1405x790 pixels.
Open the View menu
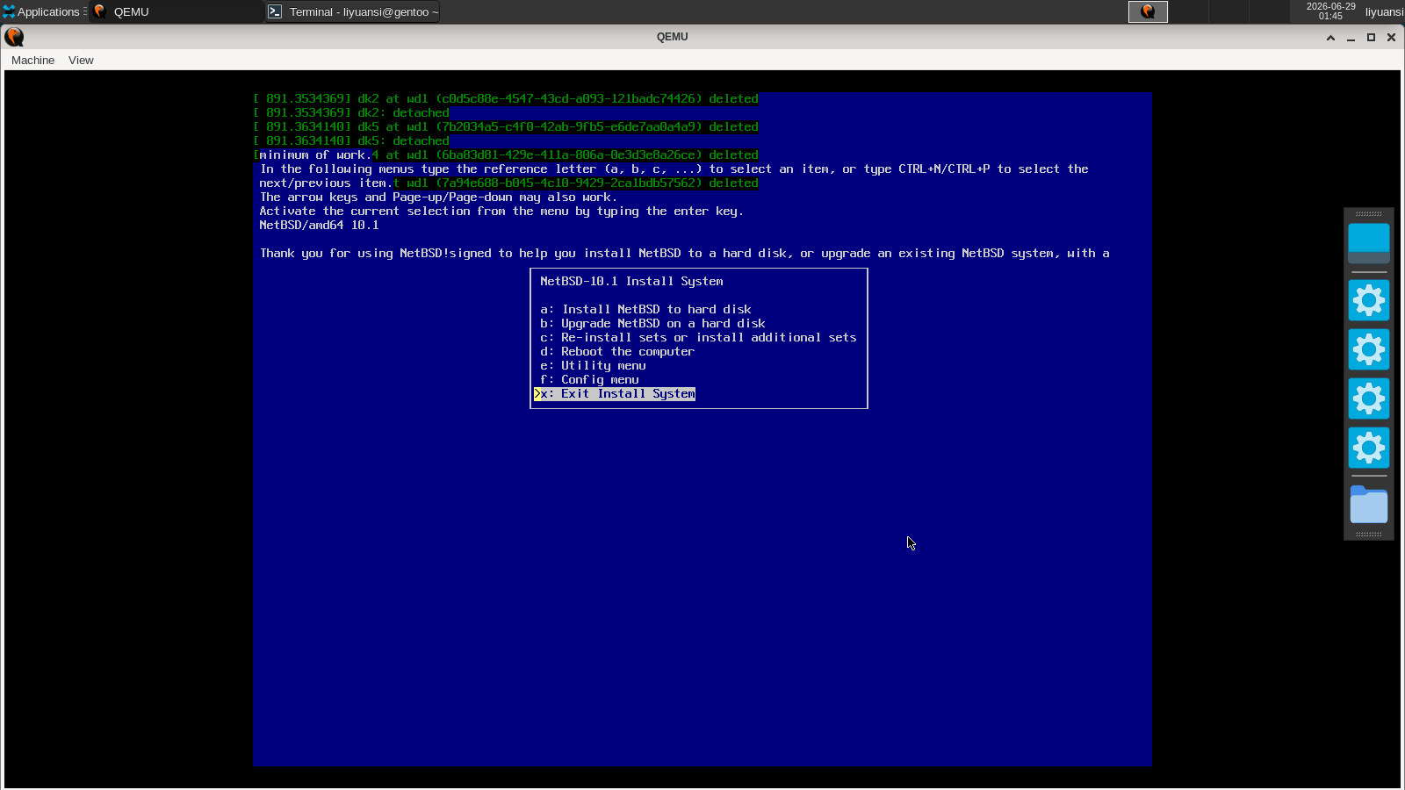pos(81,61)
